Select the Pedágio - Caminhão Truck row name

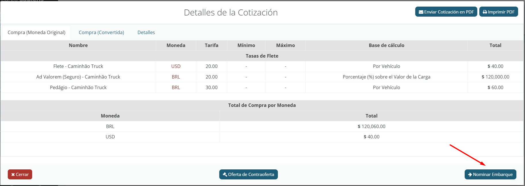[x=78, y=87]
